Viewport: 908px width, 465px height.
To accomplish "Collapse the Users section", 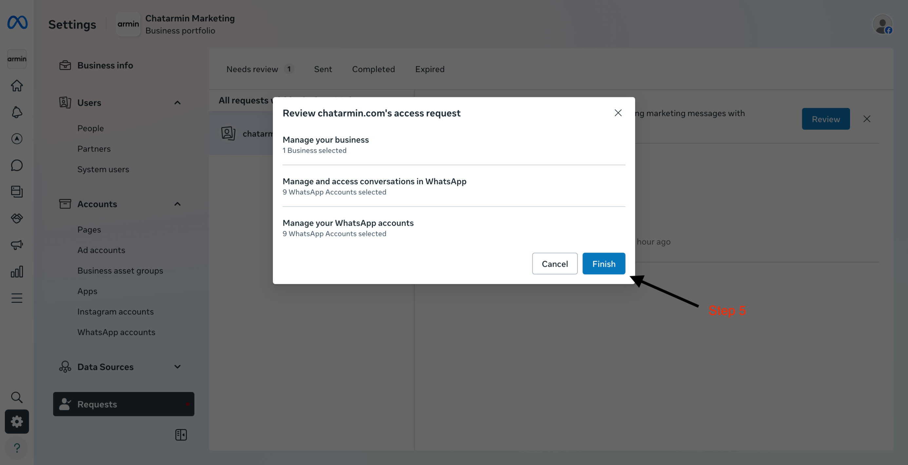I will coord(177,103).
